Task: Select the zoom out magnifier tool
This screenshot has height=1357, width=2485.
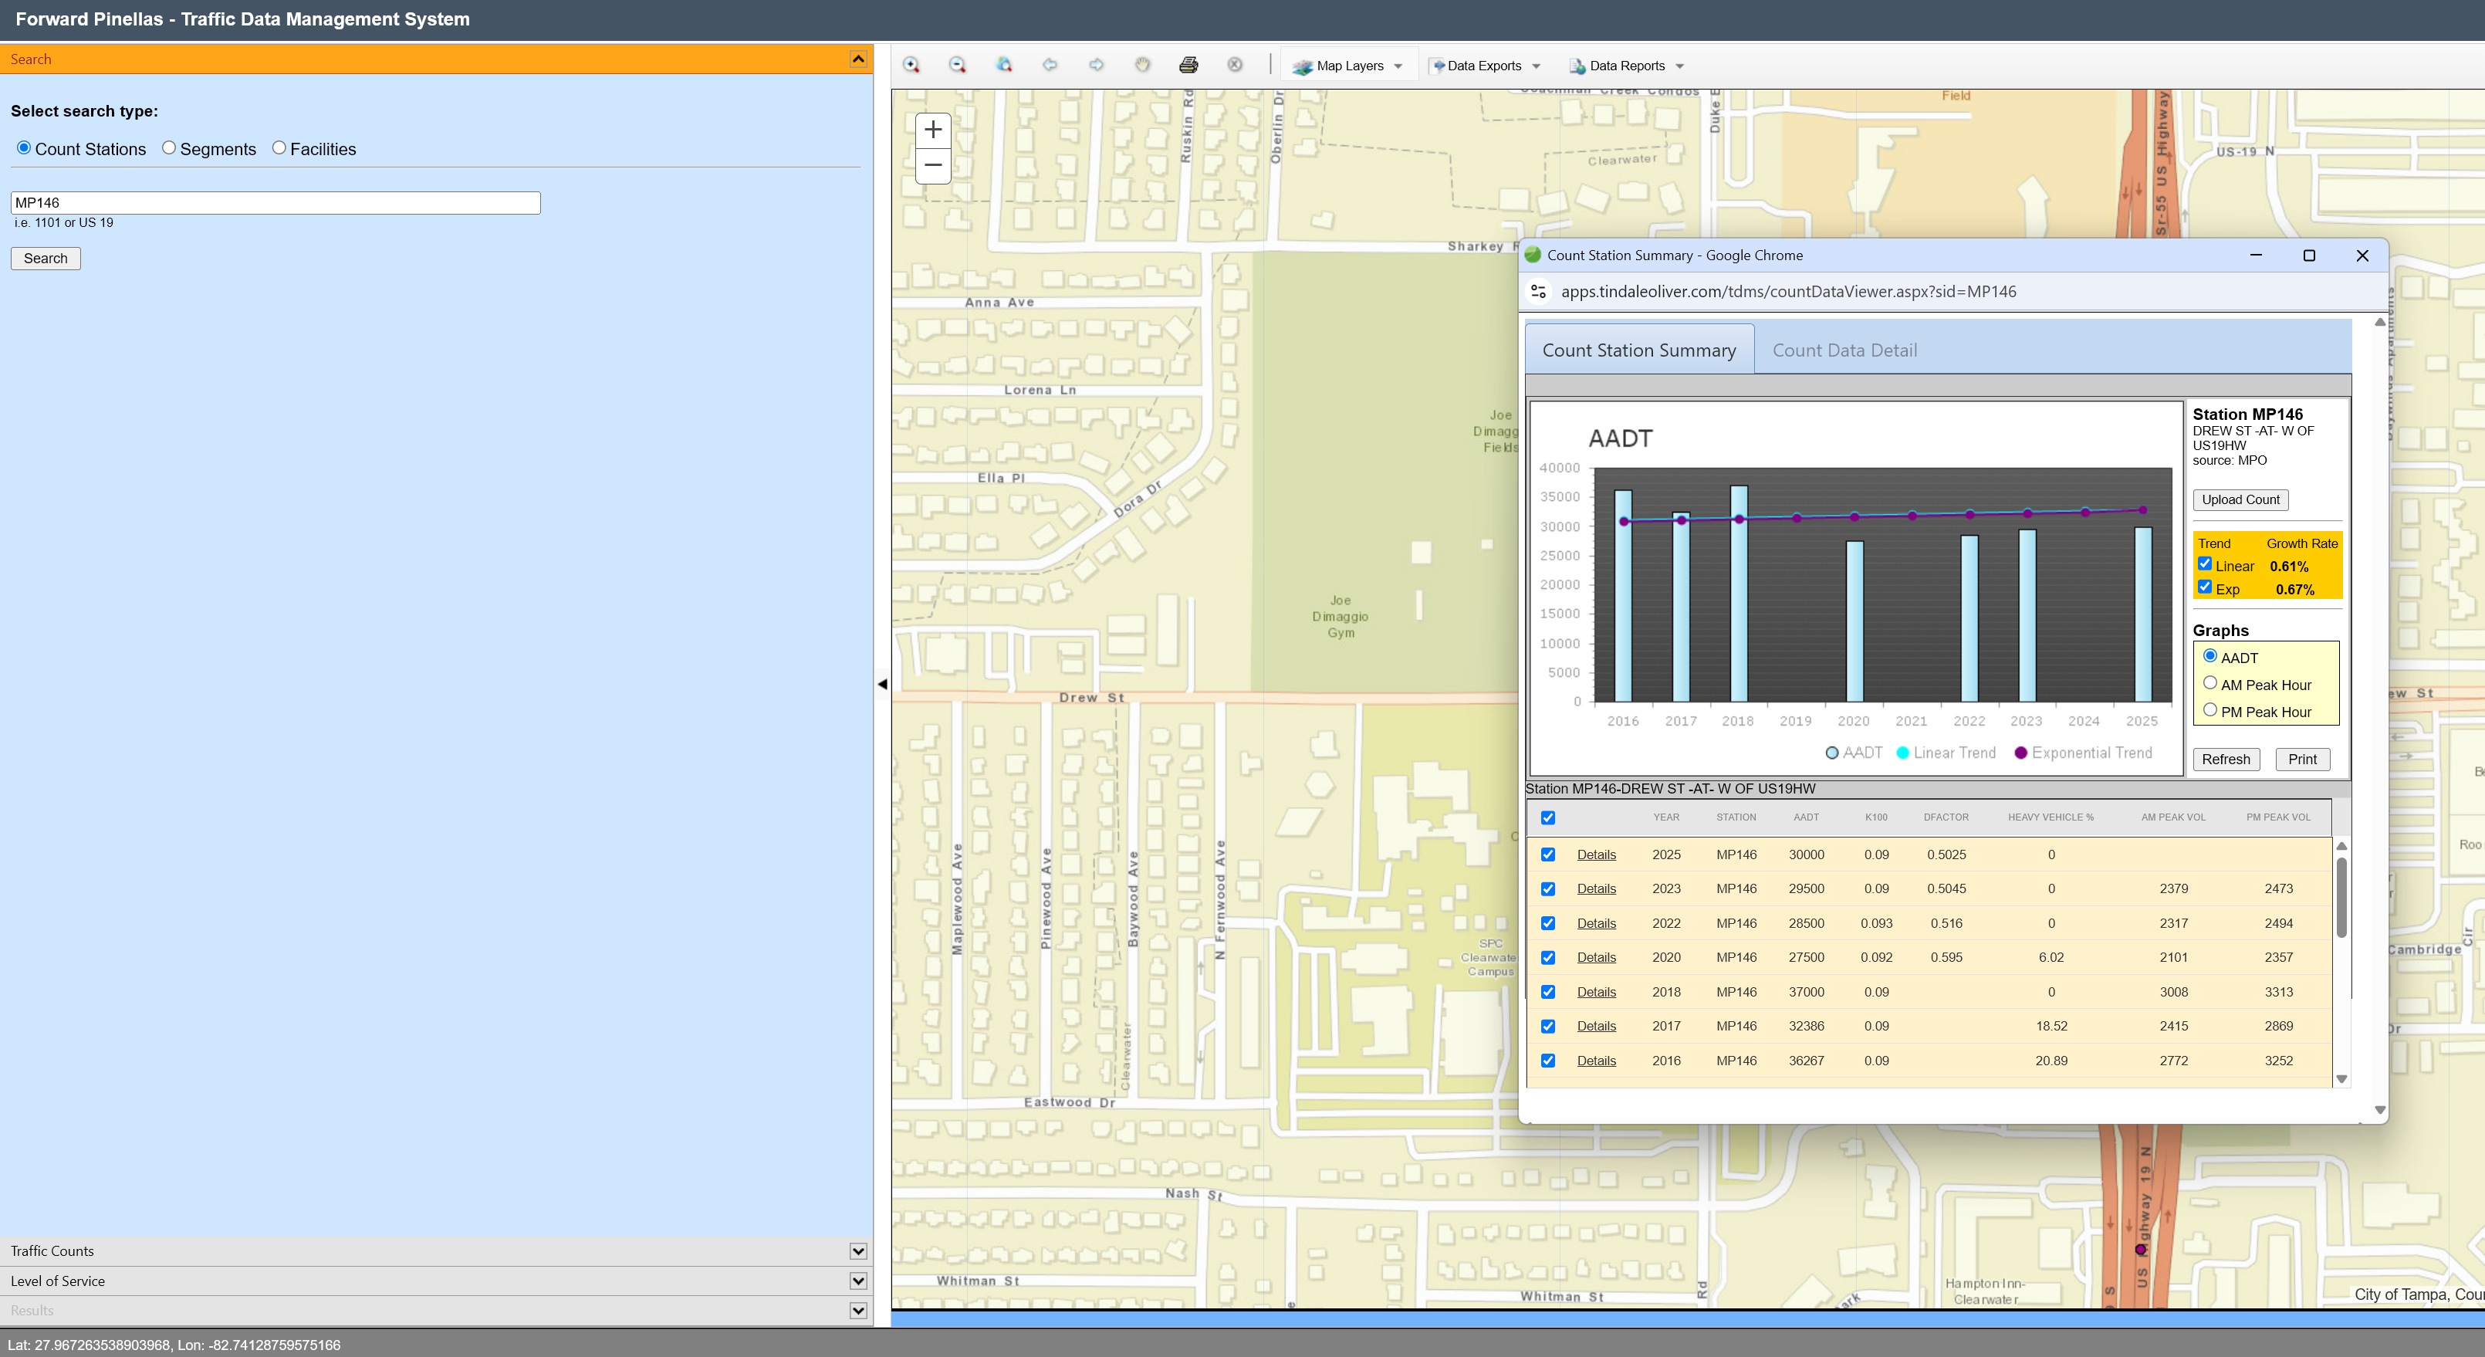Action: [x=957, y=65]
